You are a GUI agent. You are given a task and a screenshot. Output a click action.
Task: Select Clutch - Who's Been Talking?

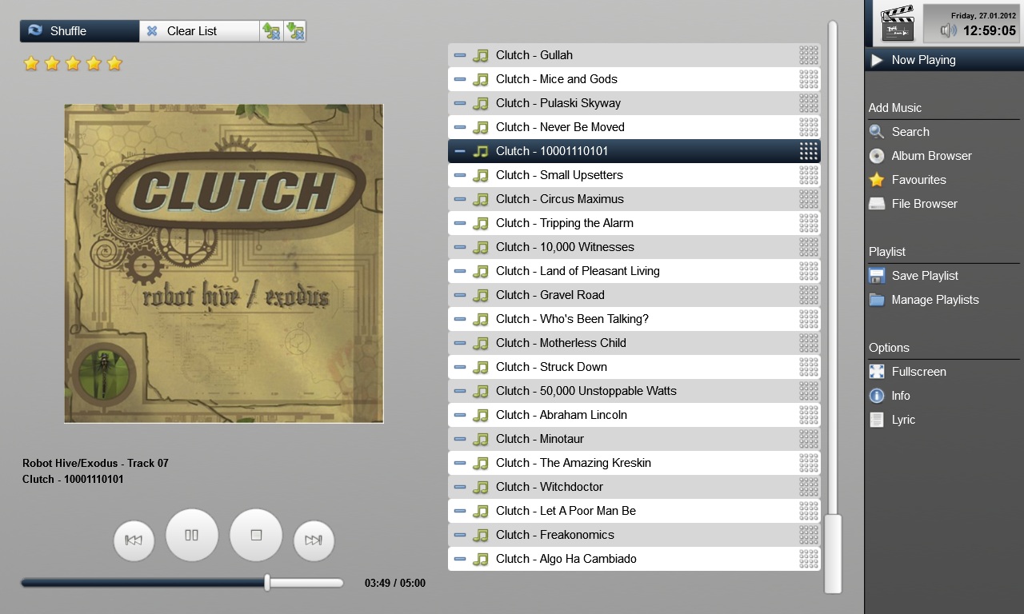click(634, 319)
